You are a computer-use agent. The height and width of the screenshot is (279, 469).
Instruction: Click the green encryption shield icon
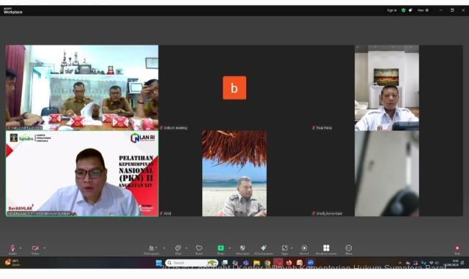pyautogui.click(x=404, y=10)
